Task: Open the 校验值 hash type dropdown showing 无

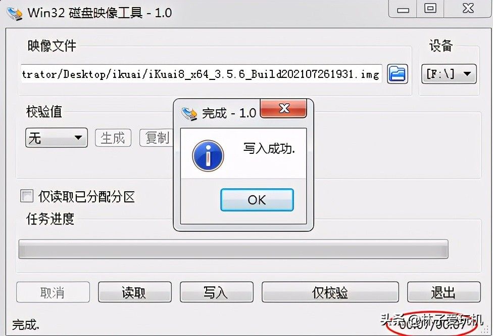Action: coord(57,138)
